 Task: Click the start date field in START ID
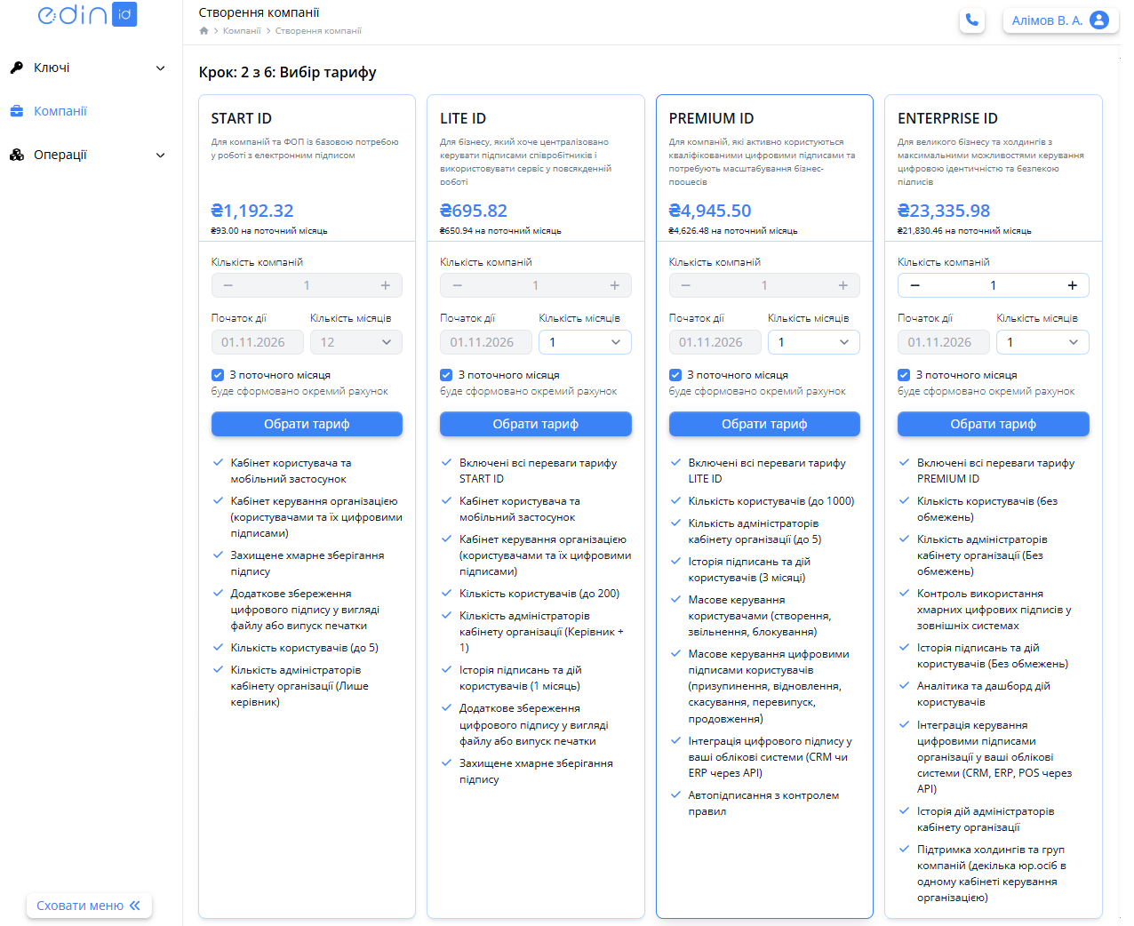258,342
